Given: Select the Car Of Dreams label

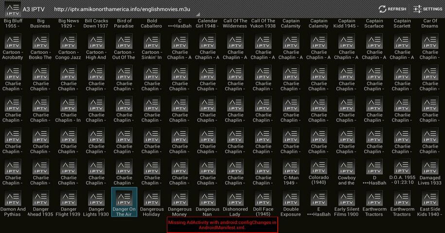Looking at the screenshot, I should [429, 23].
